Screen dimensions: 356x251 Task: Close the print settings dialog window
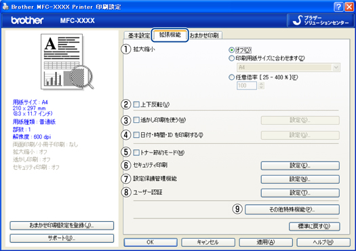click(349, 7)
